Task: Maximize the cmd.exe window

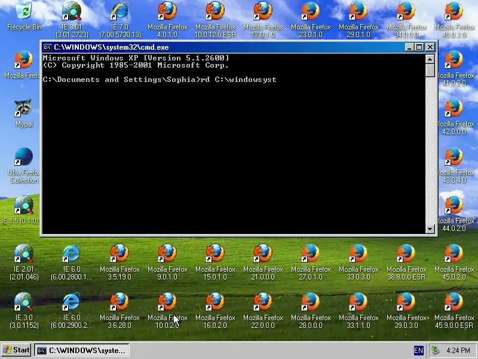Action: (419, 47)
